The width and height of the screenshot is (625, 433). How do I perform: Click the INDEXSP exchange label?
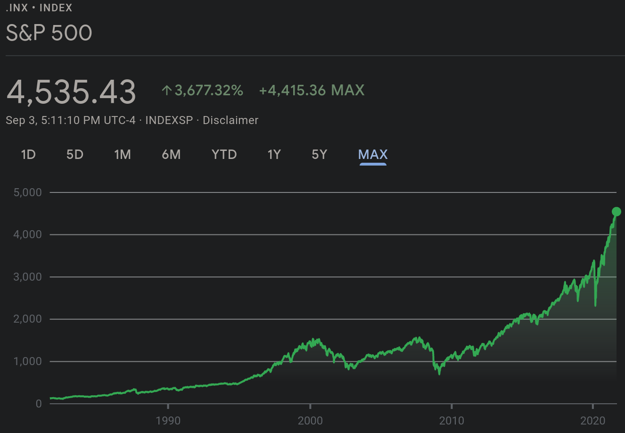pyautogui.click(x=169, y=120)
